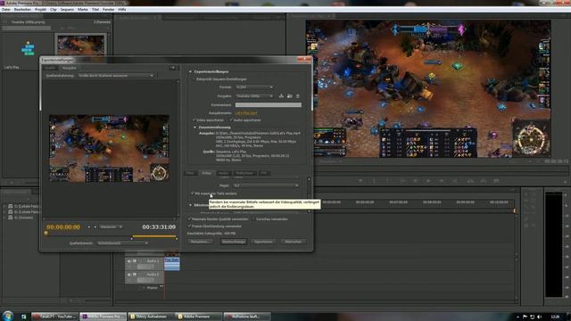The height and width of the screenshot is (321, 571).
Task: Toggle the sync lock on the Audio 2 track
Action: [x=135, y=275]
